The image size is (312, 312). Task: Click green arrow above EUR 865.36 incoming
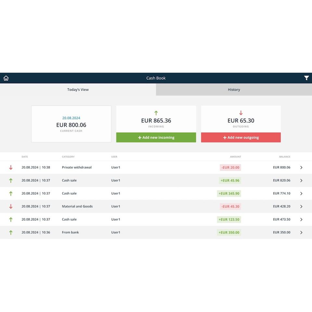pos(156,113)
